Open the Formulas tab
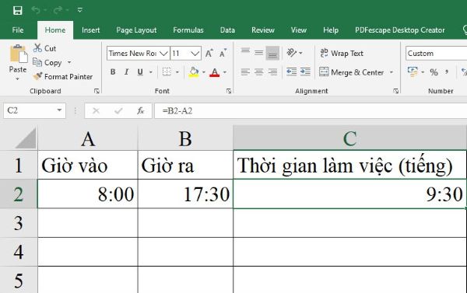 pyautogui.click(x=188, y=30)
